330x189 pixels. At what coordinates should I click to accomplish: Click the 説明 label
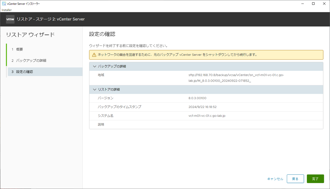coord(101,124)
